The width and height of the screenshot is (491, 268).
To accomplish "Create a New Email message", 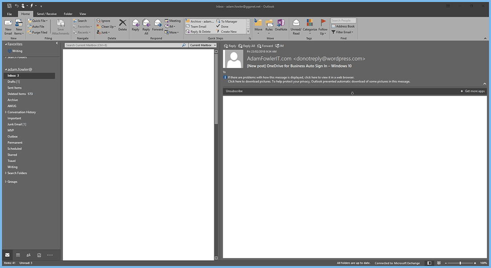I will pyautogui.click(x=8, y=27).
